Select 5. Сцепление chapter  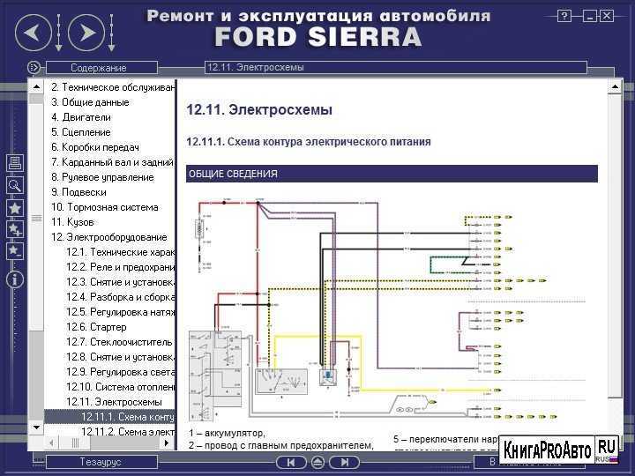[81, 132]
